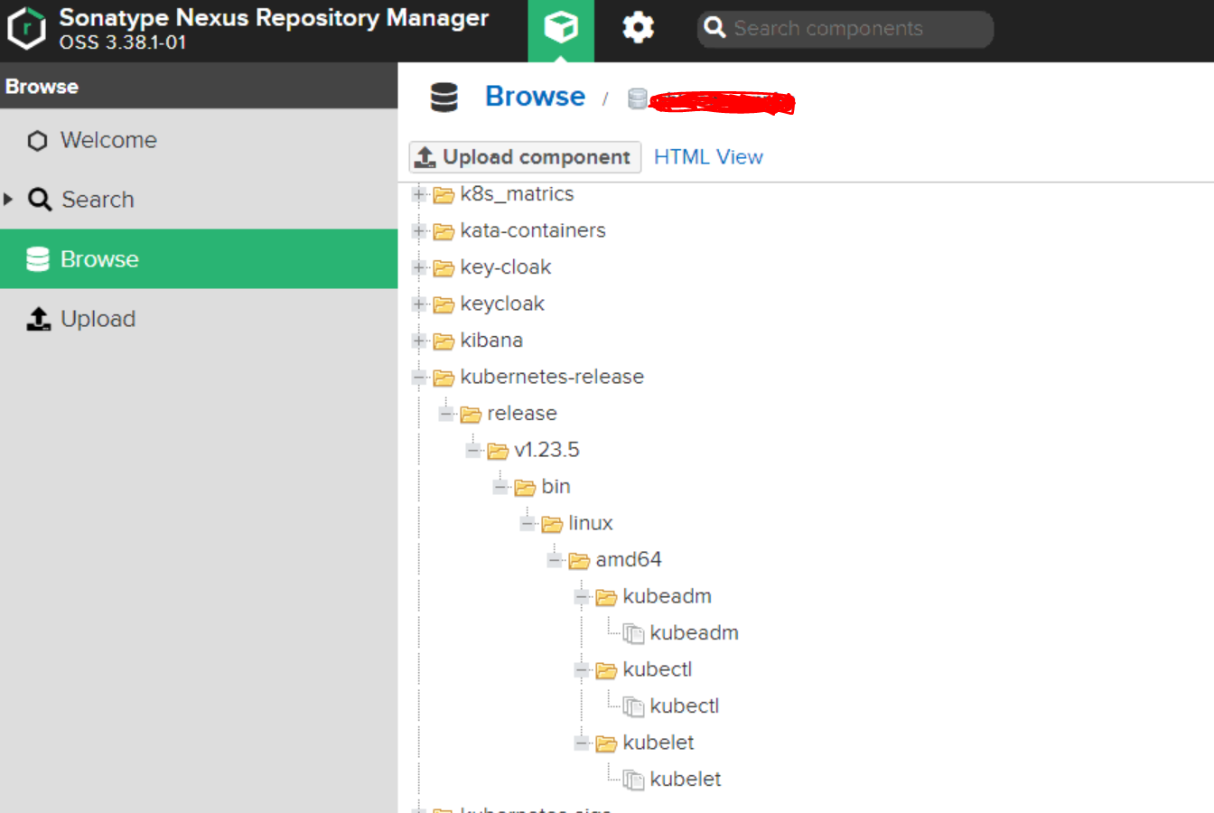Open the administration gear icon

click(638, 29)
